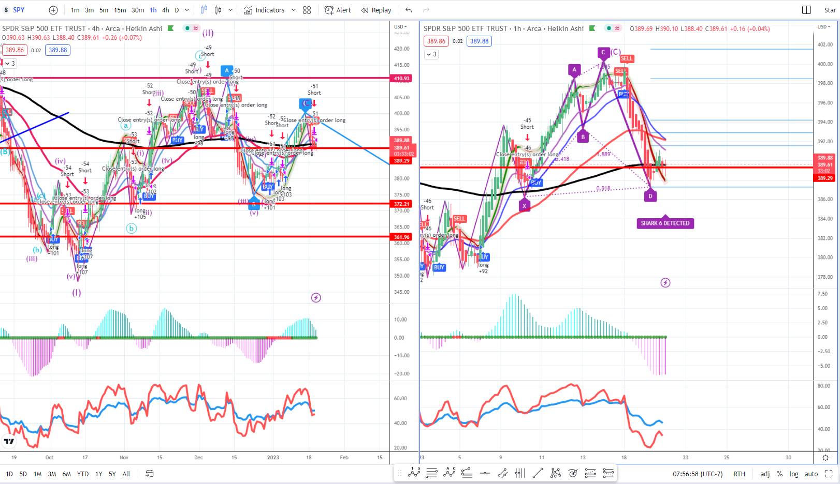Click the TradingView logo on left chart
Image resolution: width=840 pixels, height=484 pixels.
coord(9,441)
